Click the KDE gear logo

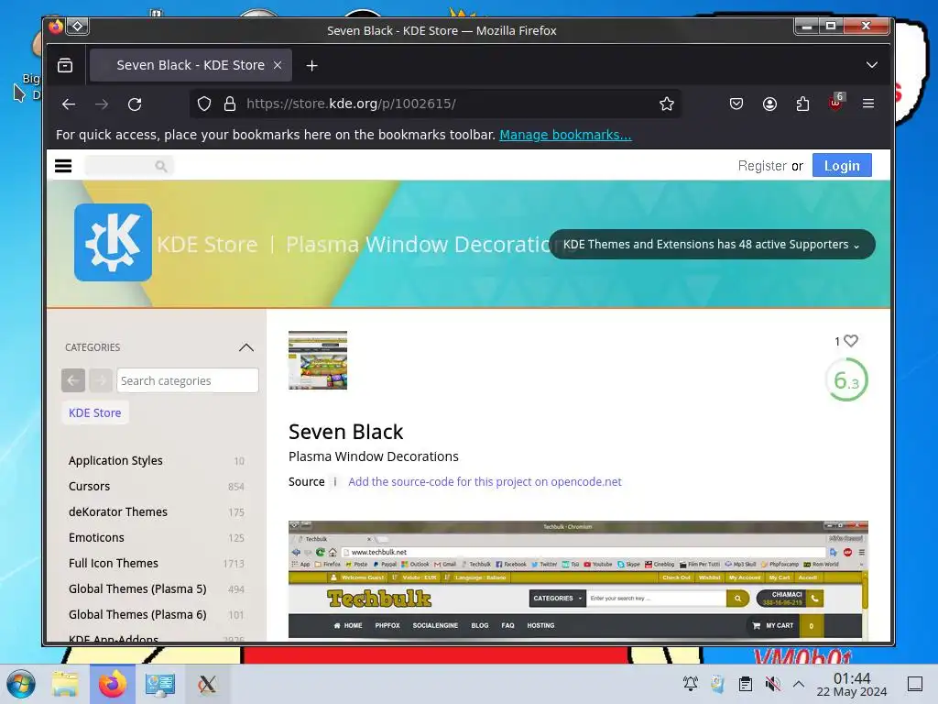click(x=113, y=242)
